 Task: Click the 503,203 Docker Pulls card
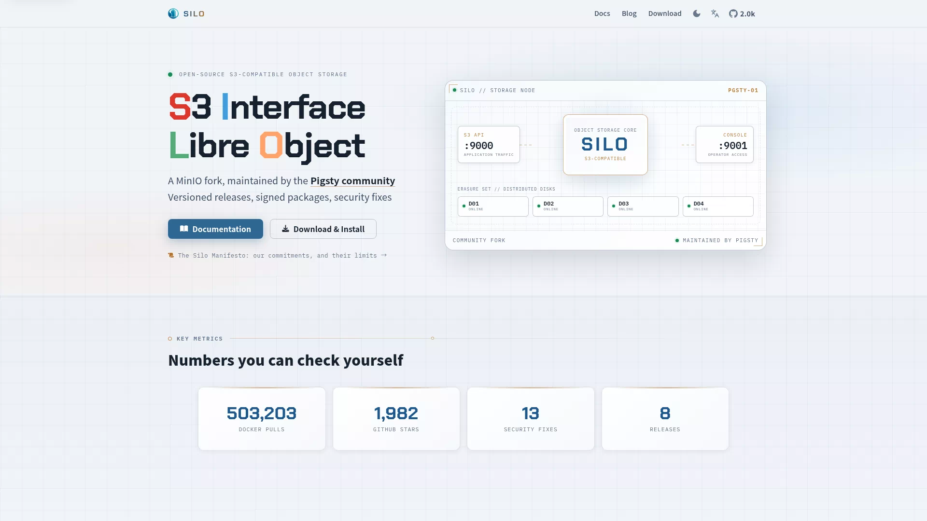coord(262,419)
